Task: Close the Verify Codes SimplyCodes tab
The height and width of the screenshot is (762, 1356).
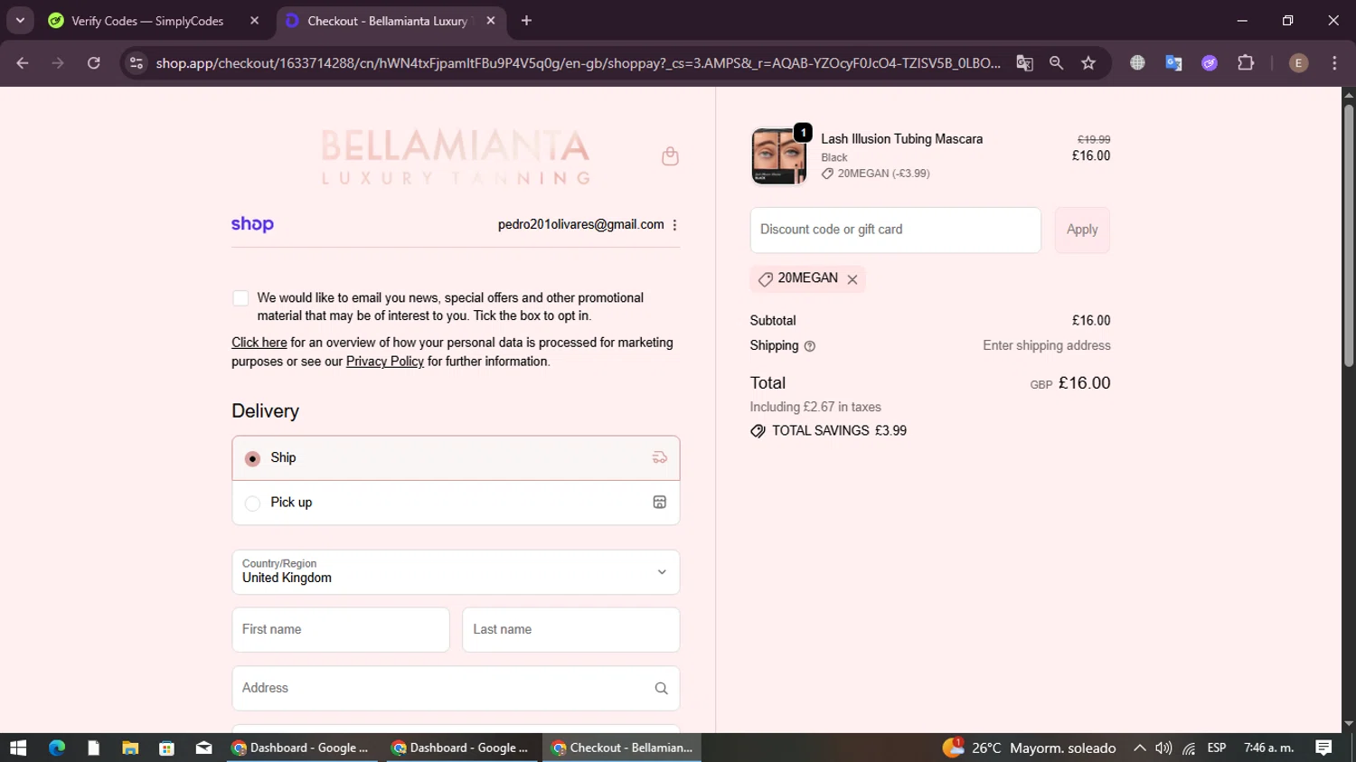Action: tap(254, 21)
